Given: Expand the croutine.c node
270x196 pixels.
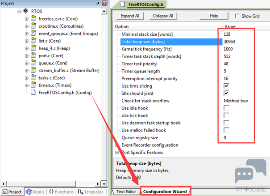Looking at the screenshot, I should point(27,26).
